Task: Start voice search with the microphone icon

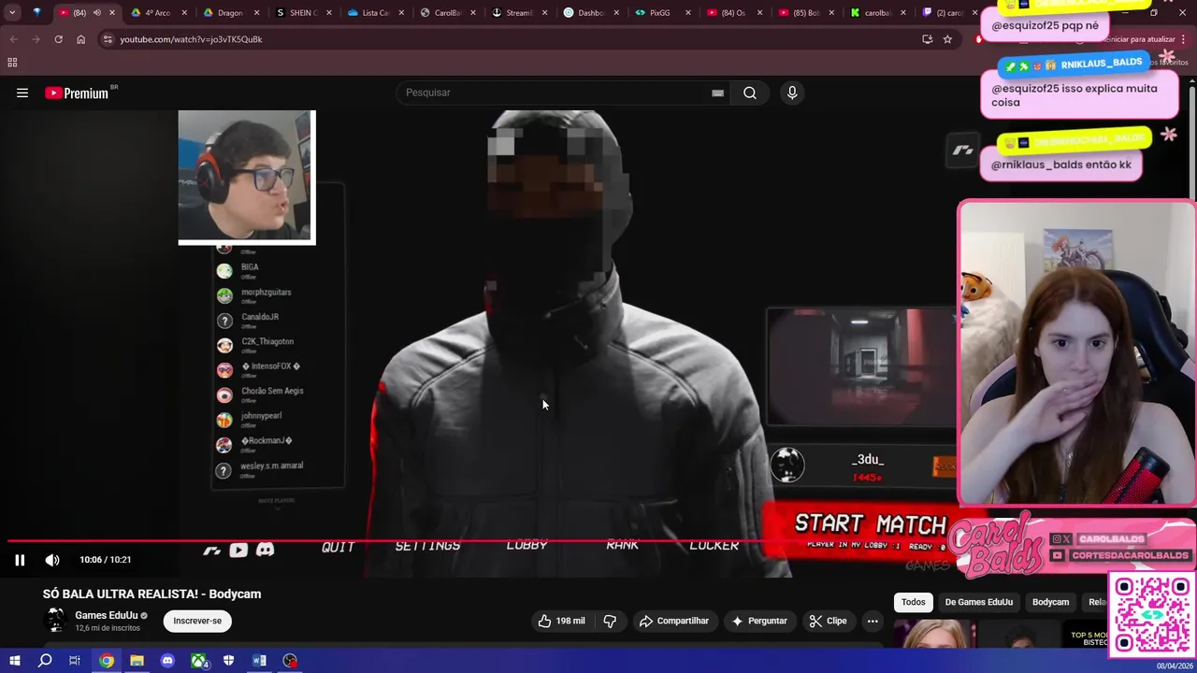Action: [792, 93]
